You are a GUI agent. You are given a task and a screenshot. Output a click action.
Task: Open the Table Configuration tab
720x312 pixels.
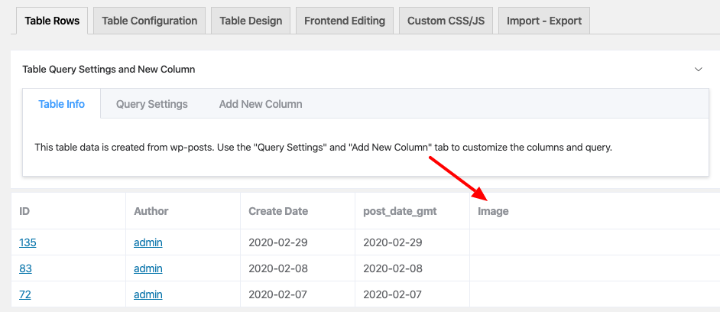(149, 21)
